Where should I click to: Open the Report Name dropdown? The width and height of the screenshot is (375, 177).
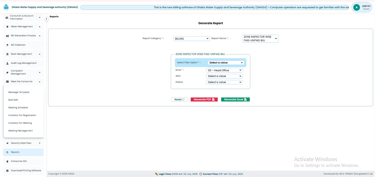260,38
